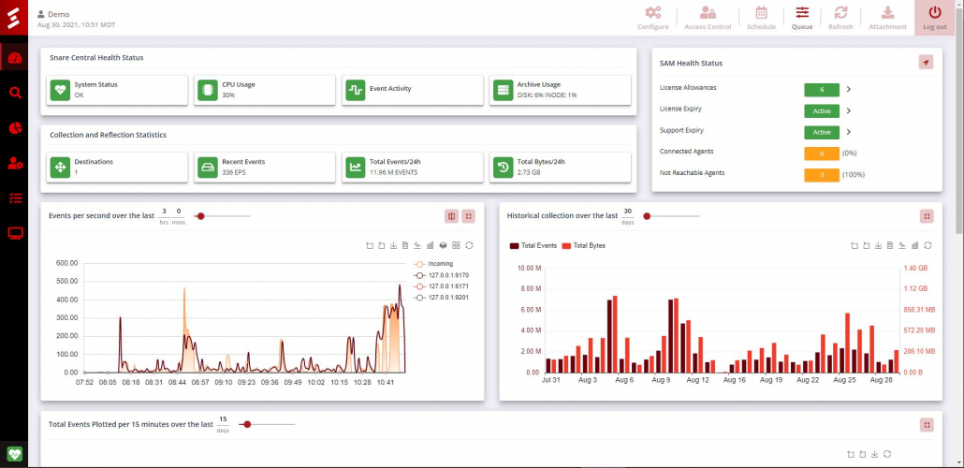Expand Total Events Plotted chart to fullscreen
Image resolution: width=964 pixels, height=468 pixels.
[927, 425]
